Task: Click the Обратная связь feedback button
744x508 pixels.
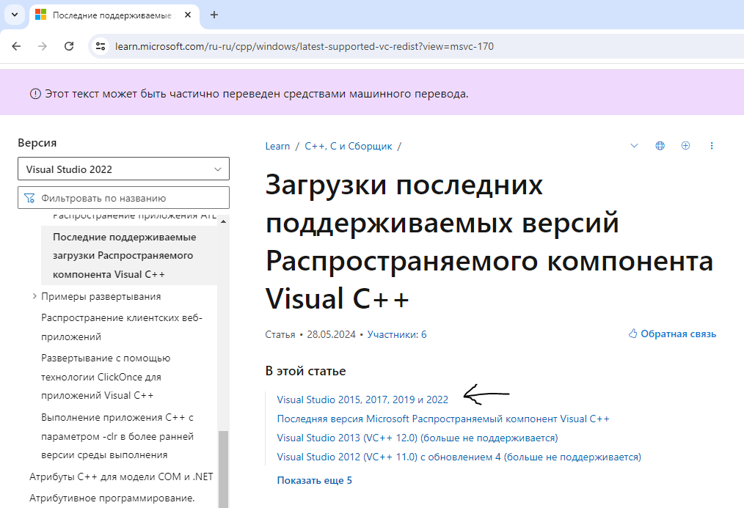Action: click(672, 334)
